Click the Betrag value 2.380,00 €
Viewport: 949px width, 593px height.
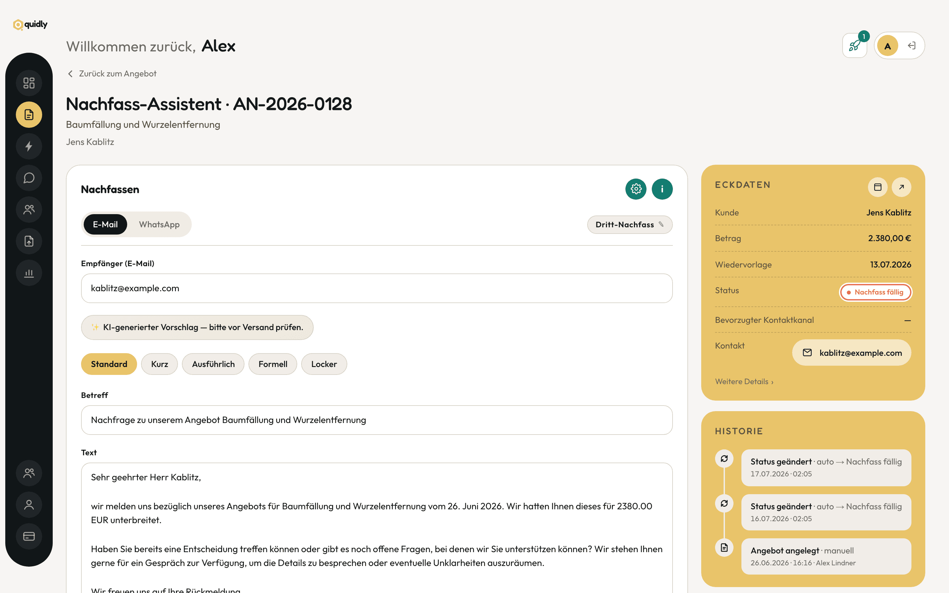pyautogui.click(x=889, y=239)
